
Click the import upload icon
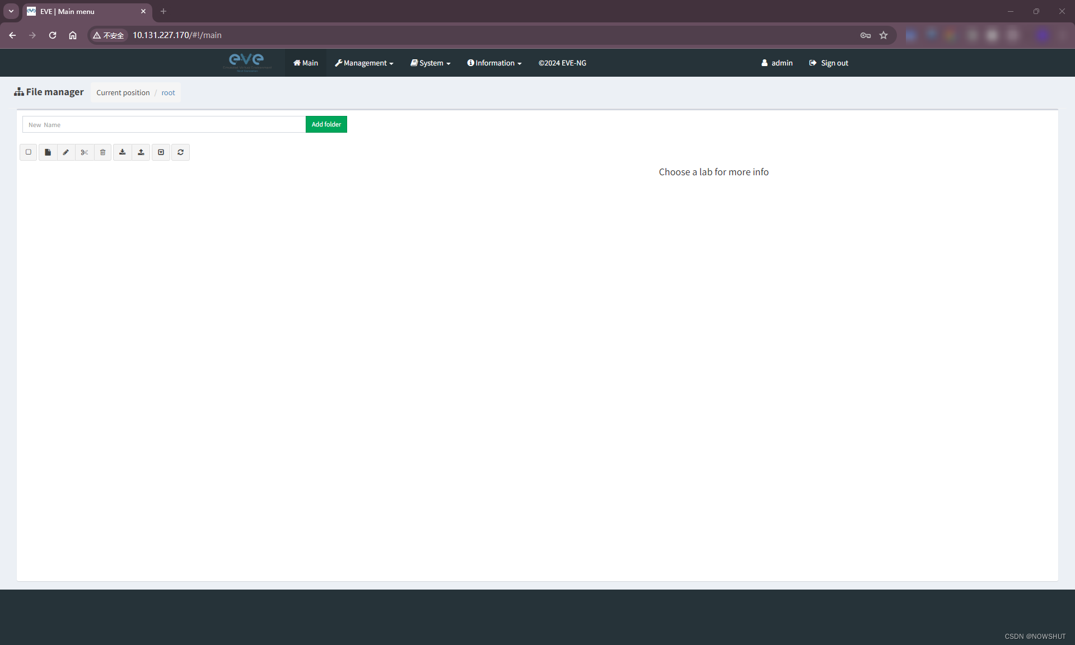[141, 152]
